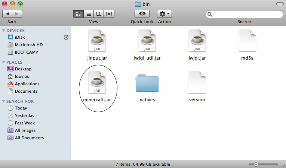Select the lwjgl.jar file icon
Viewport: 286px width, 168px height.
point(197,41)
